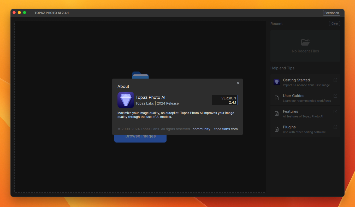Click the 'Help and Tips' heading
The width and height of the screenshot is (355, 207).
282,68
